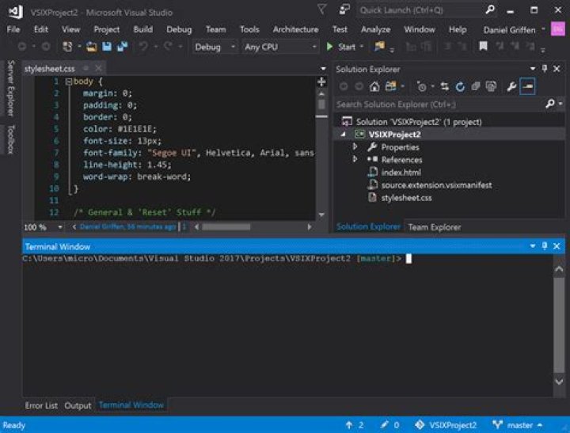Open the Debug configuration dropdown
The height and width of the screenshot is (433, 570).
[215, 47]
